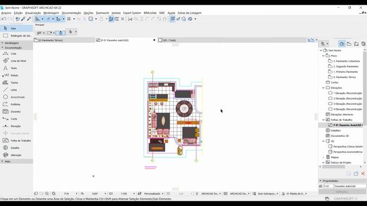367x206 pixels.
Task: Click the syringe inject parameters icon
Action: coord(29,19)
